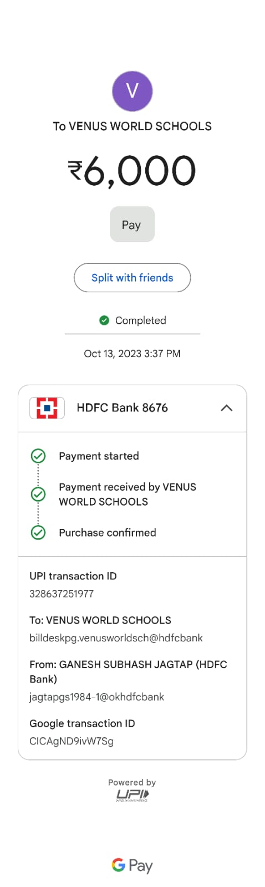Click the green Completed checkmark icon
This screenshot has width=265, height=887.
tap(104, 320)
